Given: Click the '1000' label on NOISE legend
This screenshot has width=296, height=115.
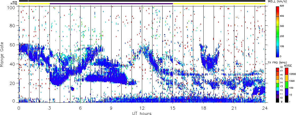Looking at the screenshot, I should 292,81.
